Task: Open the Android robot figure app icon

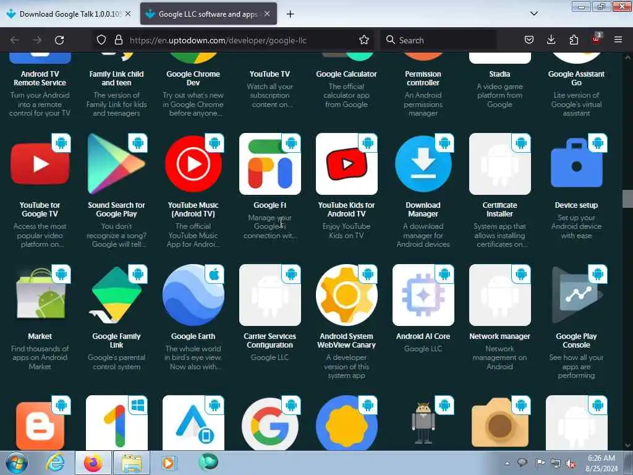Action: pyautogui.click(x=423, y=423)
